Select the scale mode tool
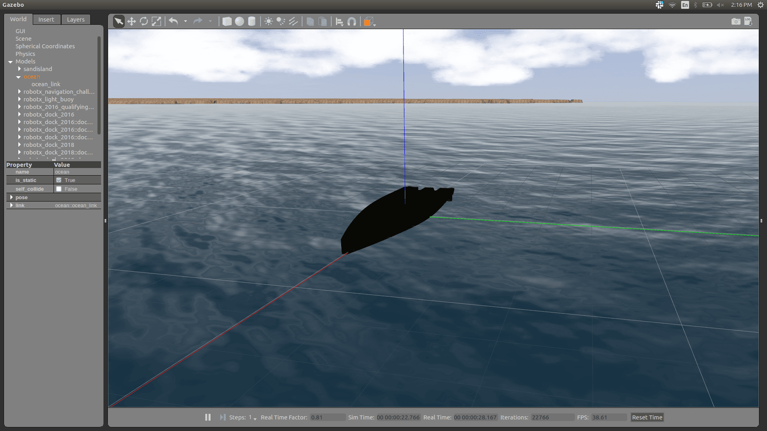767x431 pixels. tap(157, 22)
